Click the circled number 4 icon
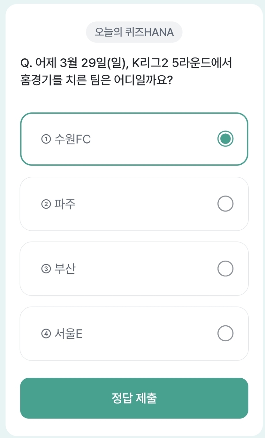Screen dimensions: 265x438 tap(46, 334)
